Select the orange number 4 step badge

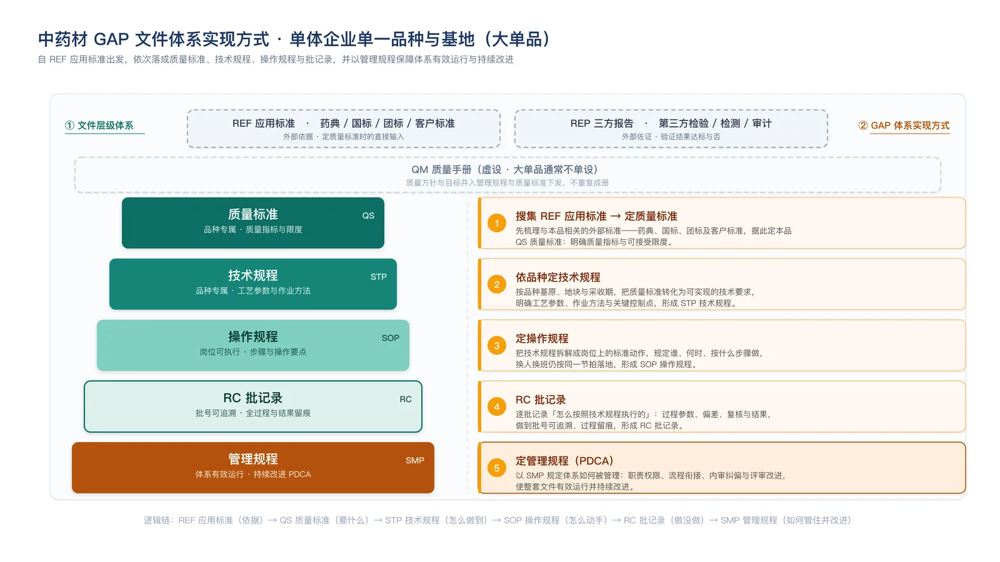pos(497,407)
